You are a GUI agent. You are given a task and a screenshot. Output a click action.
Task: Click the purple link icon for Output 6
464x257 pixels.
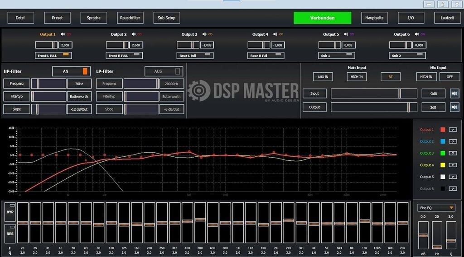[423, 34]
